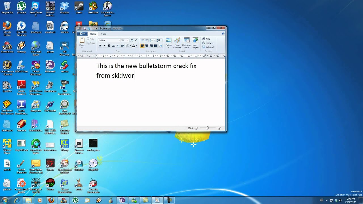
Task: Open the font family Calibri dropdown
Action: 119,40
